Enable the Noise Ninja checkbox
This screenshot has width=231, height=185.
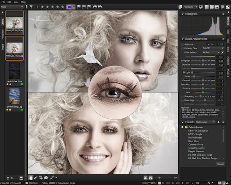182,100
